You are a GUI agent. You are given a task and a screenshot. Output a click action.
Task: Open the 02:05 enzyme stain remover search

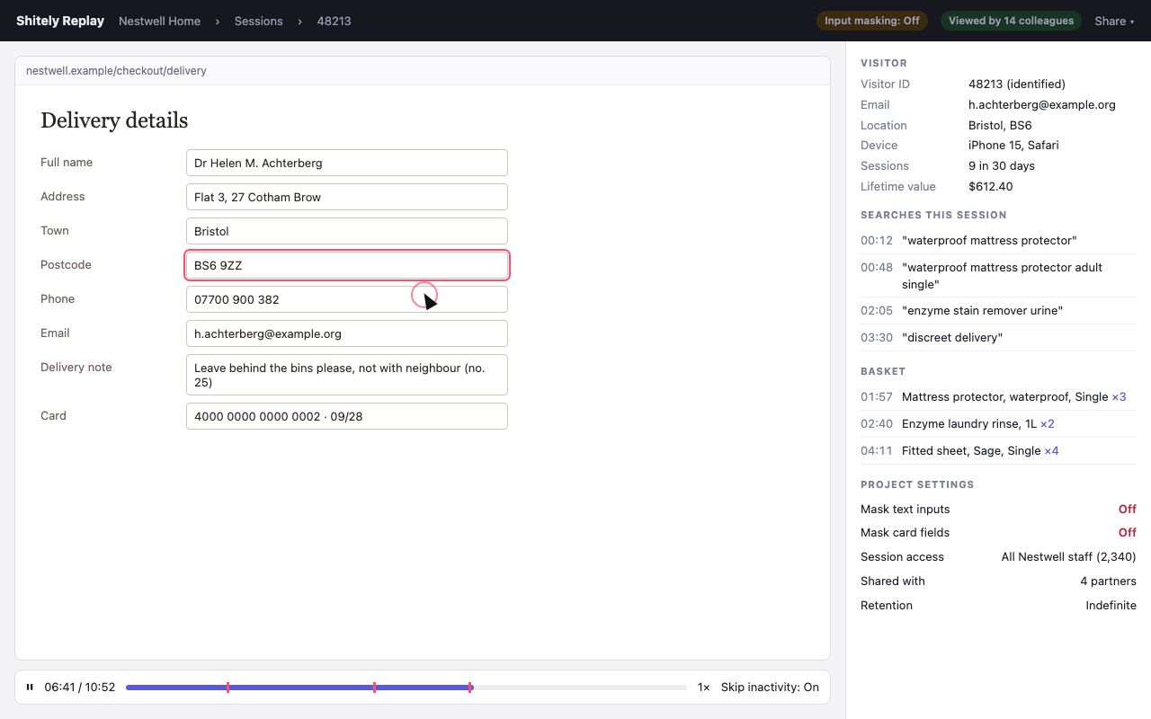[998, 310]
